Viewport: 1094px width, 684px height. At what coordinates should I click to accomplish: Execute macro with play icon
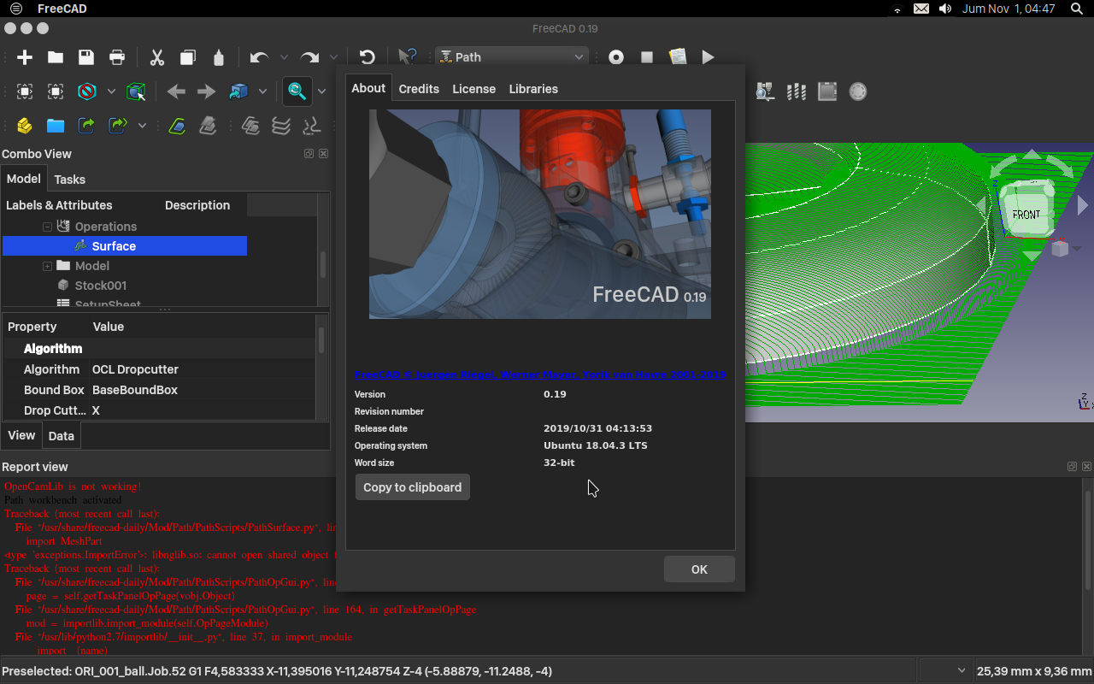(709, 57)
